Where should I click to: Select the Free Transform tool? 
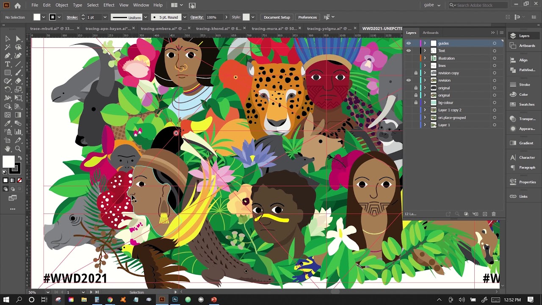[18, 98]
